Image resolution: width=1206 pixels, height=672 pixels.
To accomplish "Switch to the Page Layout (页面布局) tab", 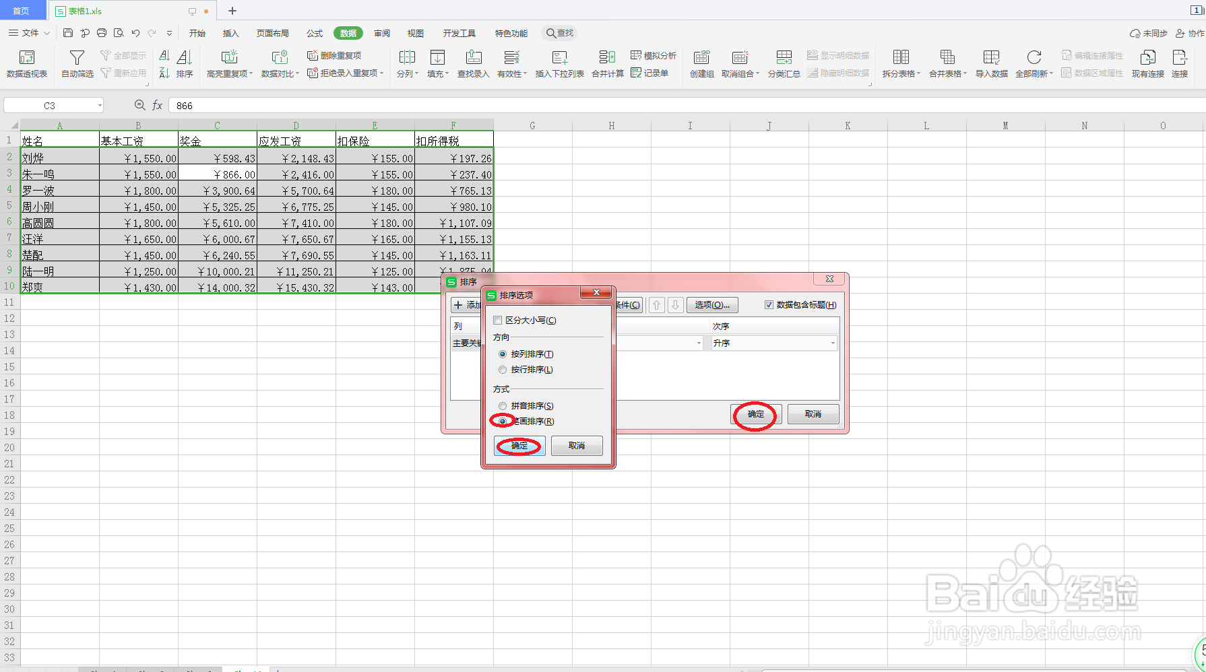I will click(273, 33).
